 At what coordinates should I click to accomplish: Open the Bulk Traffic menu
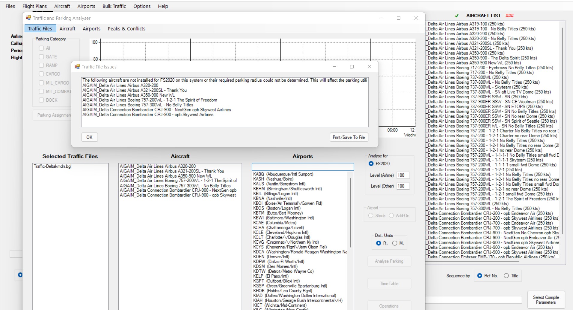[114, 6]
